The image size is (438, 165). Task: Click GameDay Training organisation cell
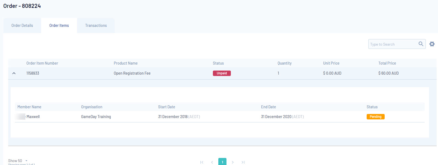point(96,117)
